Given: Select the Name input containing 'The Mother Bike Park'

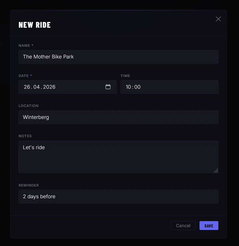Looking at the screenshot, I should point(118,57).
